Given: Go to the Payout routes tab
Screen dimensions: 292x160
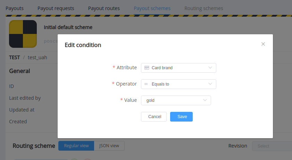Looking at the screenshot, I should pyautogui.click(x=104, y=8).
